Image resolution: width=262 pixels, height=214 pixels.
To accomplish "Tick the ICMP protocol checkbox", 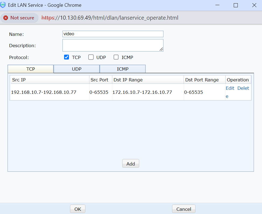I will [x=116, y=57].
